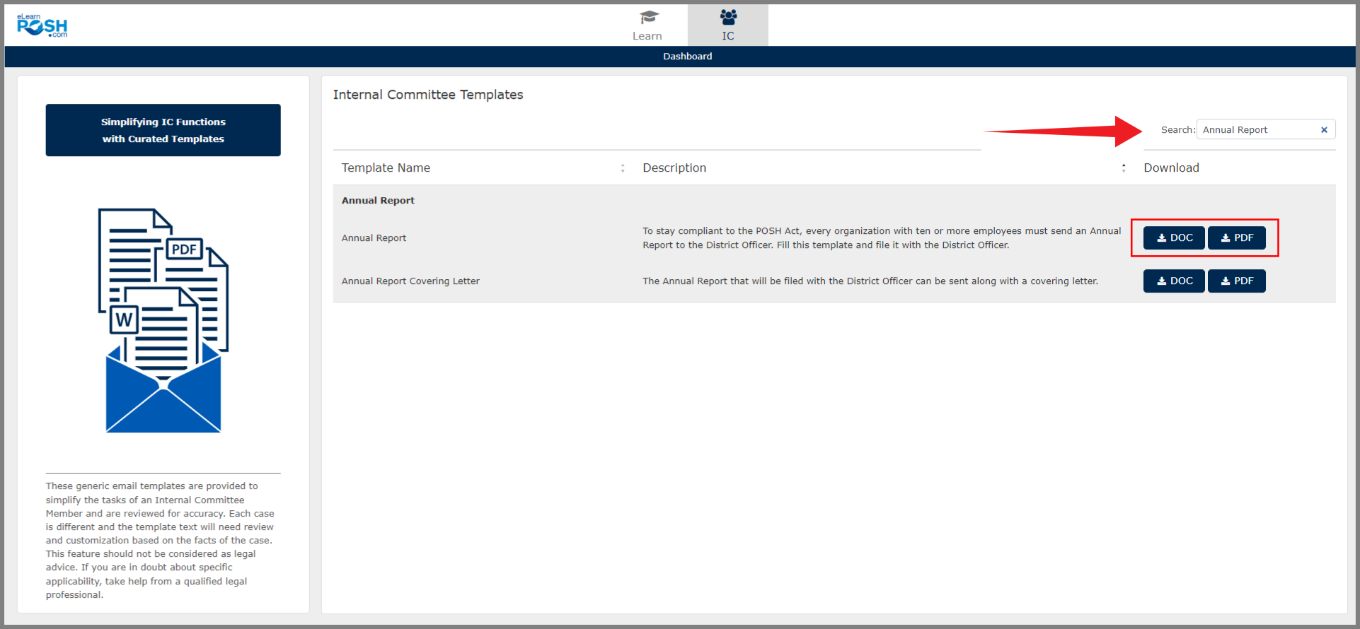Click the eLearn POSH logo

click(42, 26)
